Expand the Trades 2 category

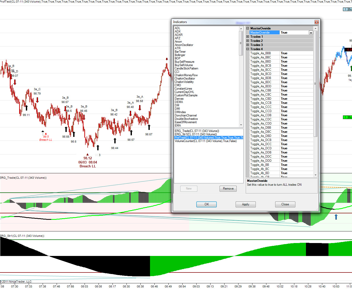click(248, 41)
